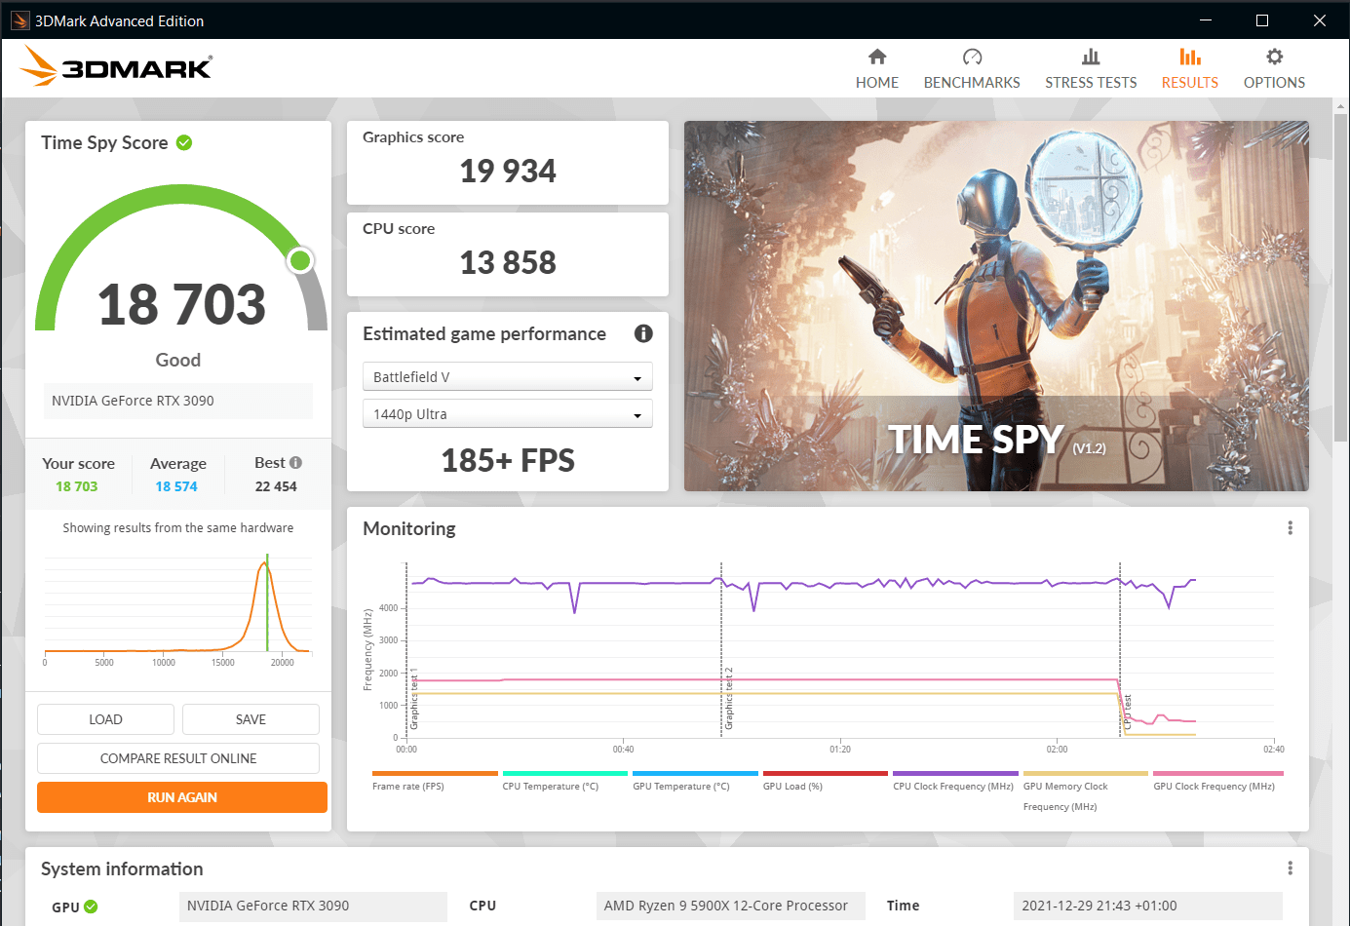Click the Time Spy benchmark artwork image
The image size is (1350, 926).
(x=996, y=306)
